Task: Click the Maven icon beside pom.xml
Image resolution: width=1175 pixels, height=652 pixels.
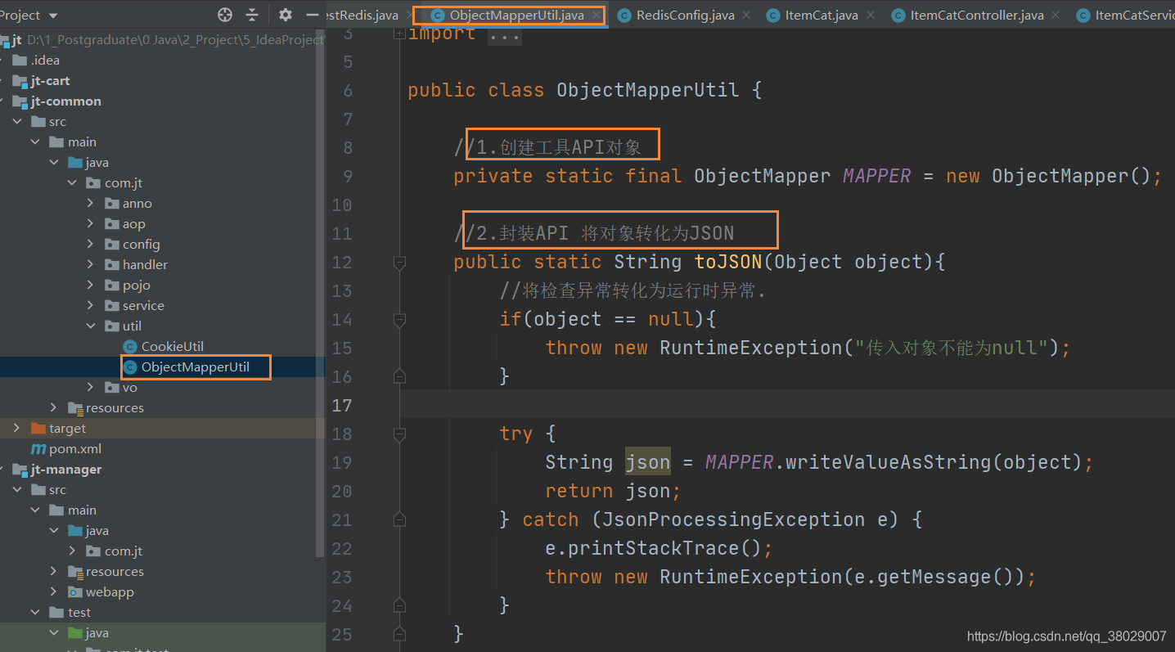Action: point(38,448)
